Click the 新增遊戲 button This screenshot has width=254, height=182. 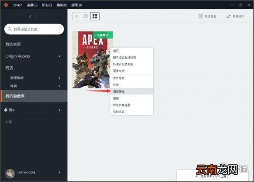207,16
